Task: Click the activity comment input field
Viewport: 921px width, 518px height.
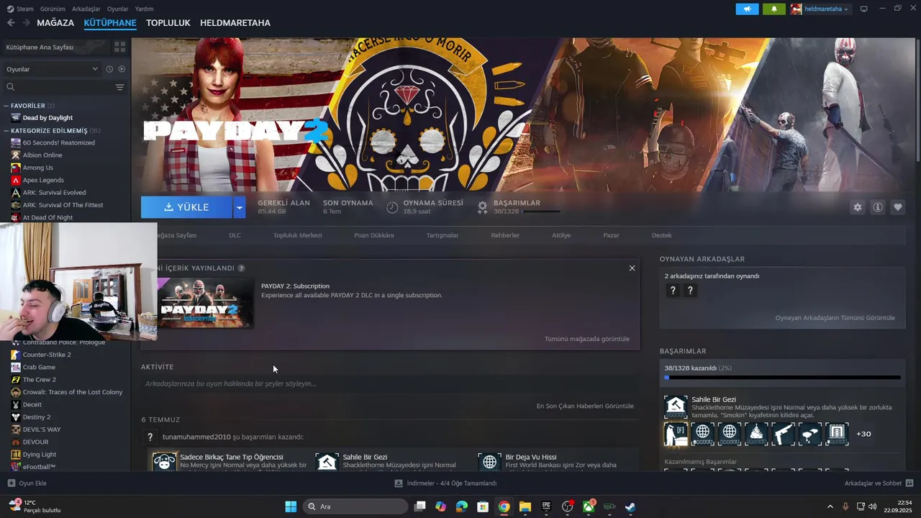Action: coord(389,384)
